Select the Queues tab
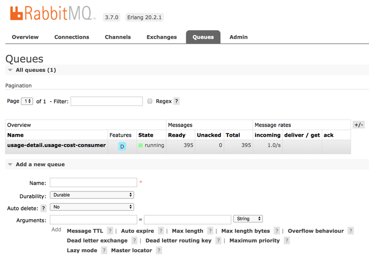Screen dimensions: 369x261 pyautogui.click(x=203, y=37)
